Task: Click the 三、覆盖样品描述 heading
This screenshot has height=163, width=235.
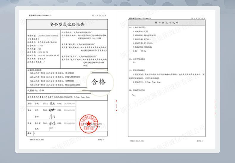Action: 137,70
